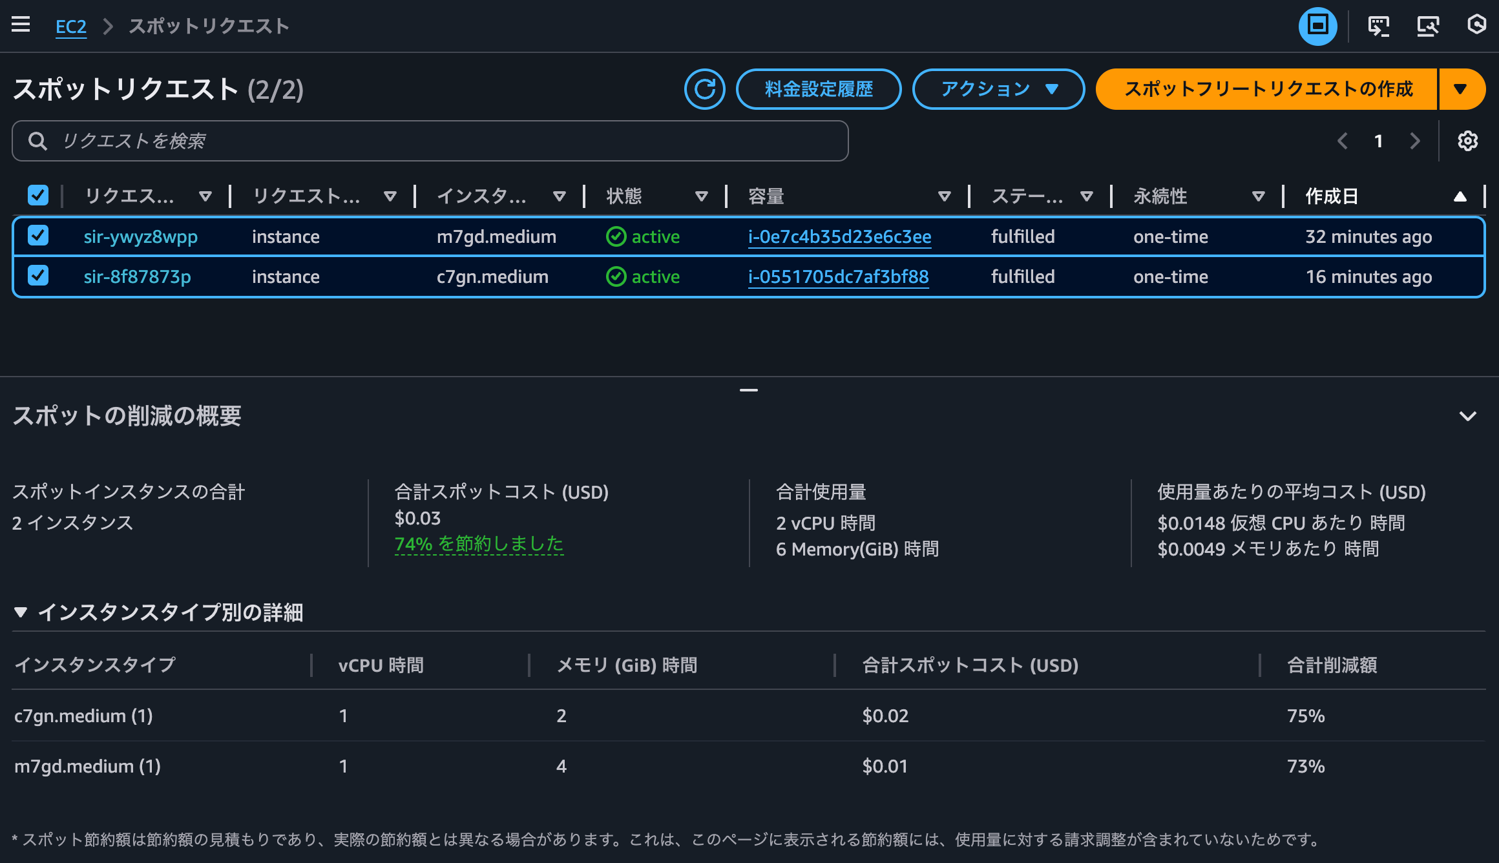The width and height of the screenshot is (1499, 863).
Task: Uncheck the select-all header checkbox
Action: coord(38,195)
